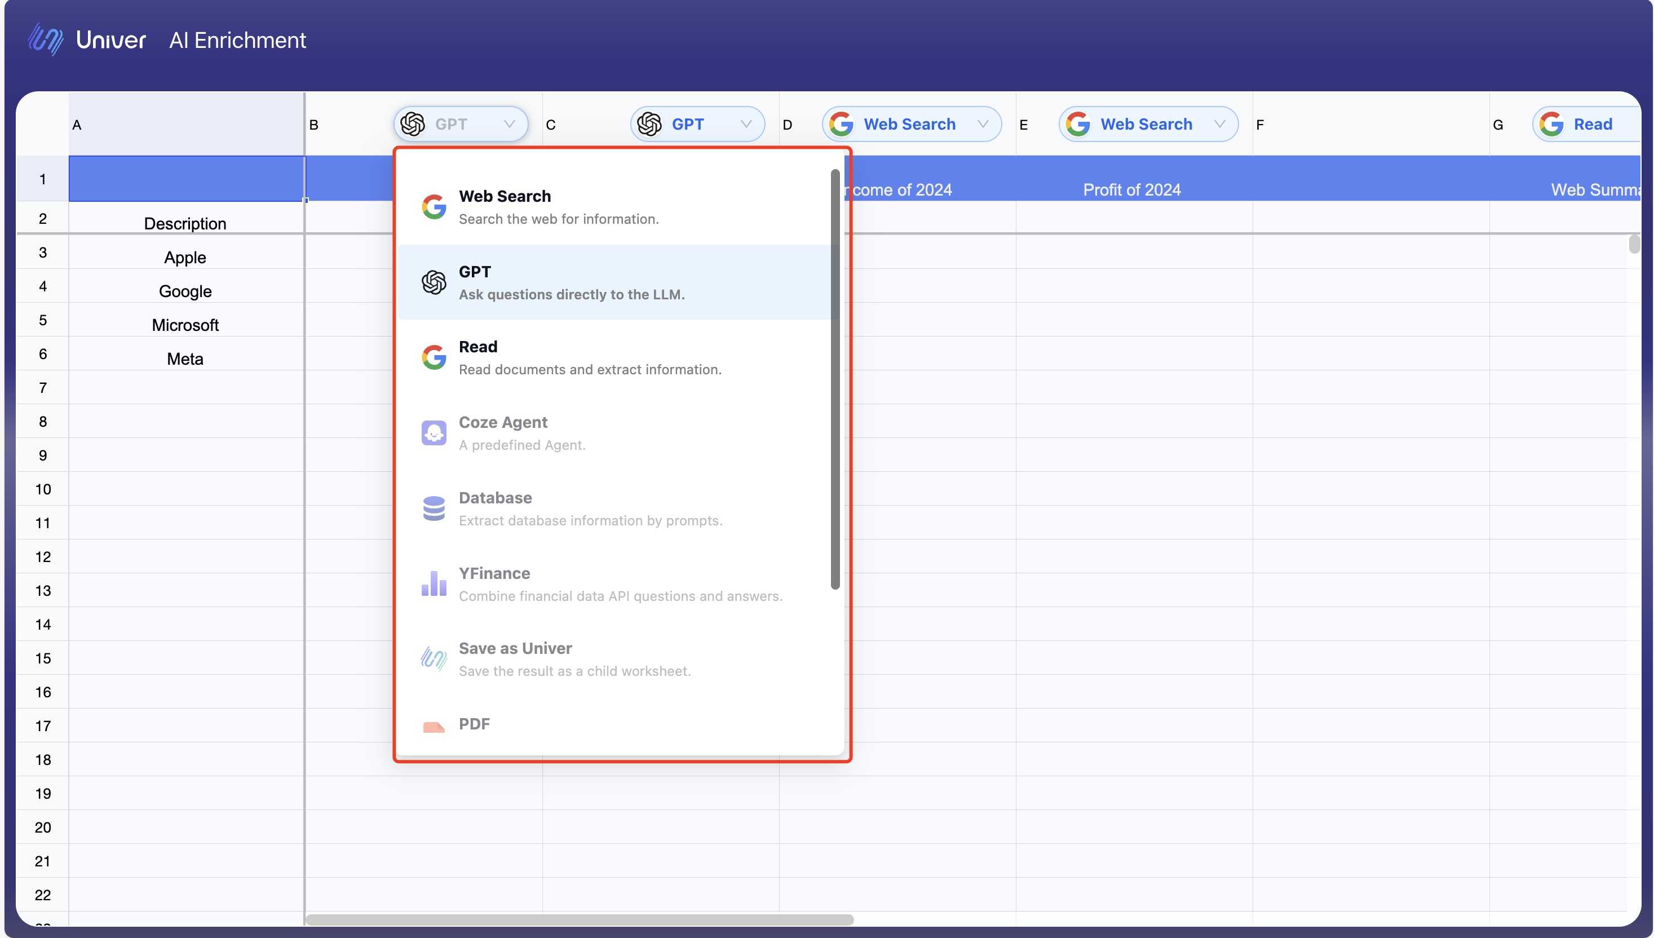
Task: Click the AI Enrichment title text
Action: (x=238, y=40)
